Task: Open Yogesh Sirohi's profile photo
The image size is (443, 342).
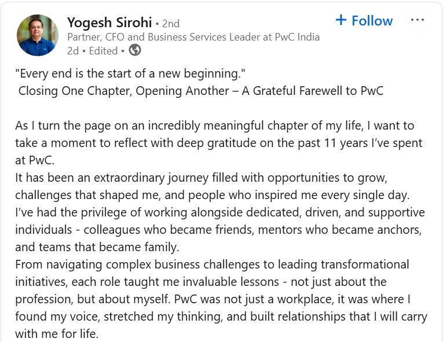Action: click(38, 35)
